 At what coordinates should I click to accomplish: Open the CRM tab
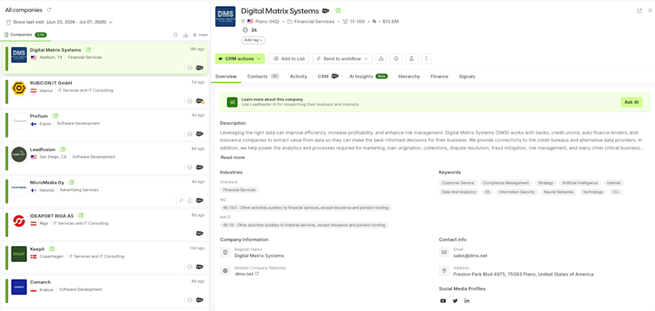[x=328, y=76]
